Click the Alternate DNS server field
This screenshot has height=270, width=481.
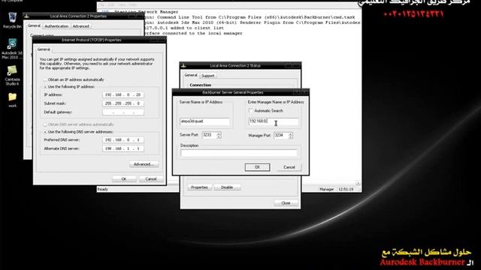tap(123, 148)
